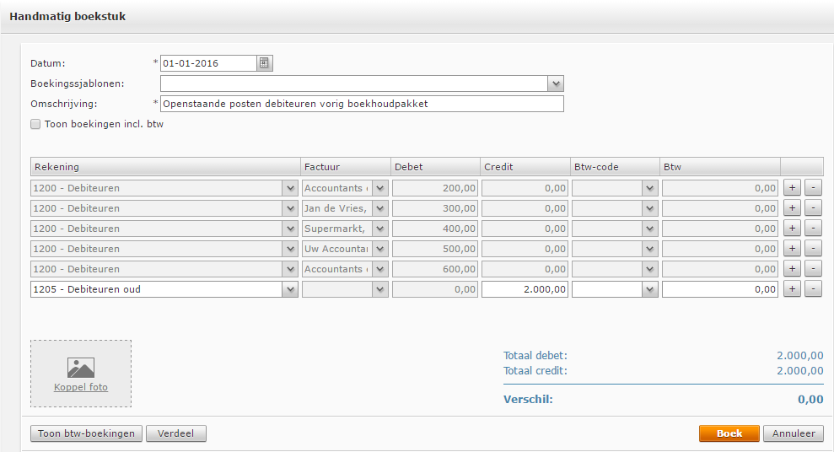Click the orange Boek button
This screenshot has width=834, height=452.
click(x=729, y=433)
